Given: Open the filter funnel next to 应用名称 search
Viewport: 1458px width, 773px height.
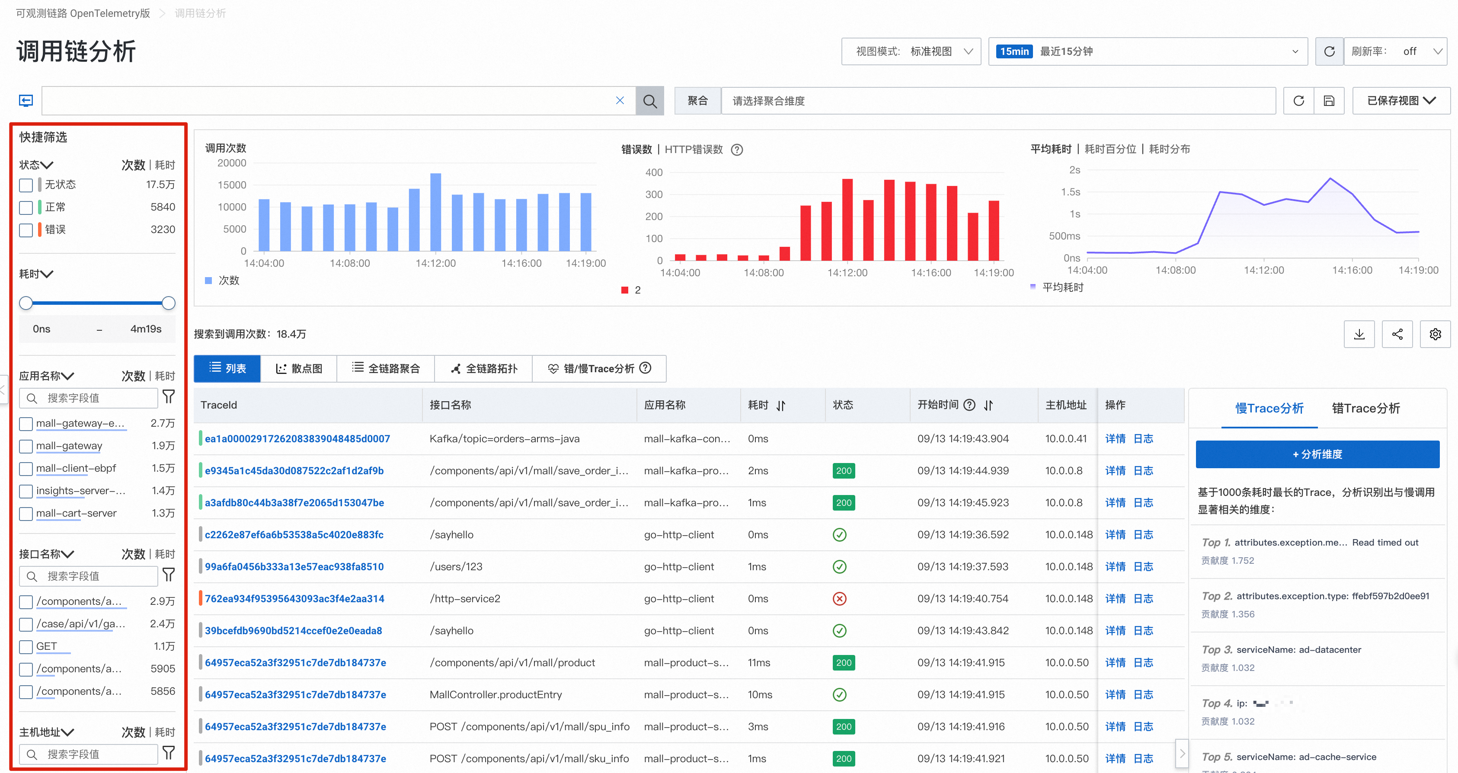Looking at the screenshot, I should point(168,397).
